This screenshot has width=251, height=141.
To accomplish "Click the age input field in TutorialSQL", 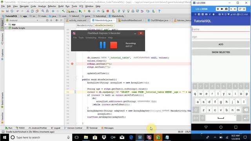I will pyautogui.click(x=221, y=37).
